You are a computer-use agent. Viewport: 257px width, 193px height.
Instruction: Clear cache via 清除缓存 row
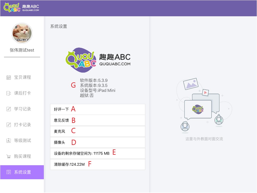97,164
